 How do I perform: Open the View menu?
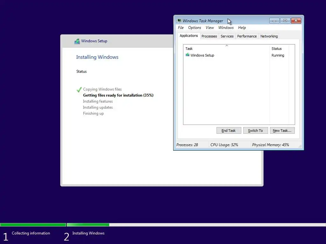[x=209, y=28]
